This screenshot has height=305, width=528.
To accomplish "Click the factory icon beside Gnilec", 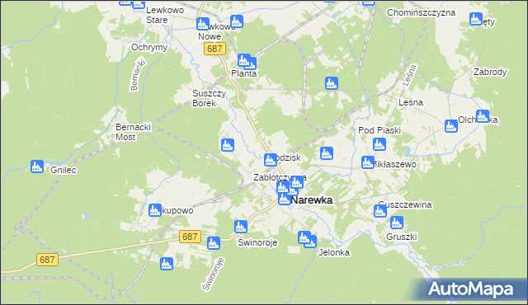I will (37, 167).
